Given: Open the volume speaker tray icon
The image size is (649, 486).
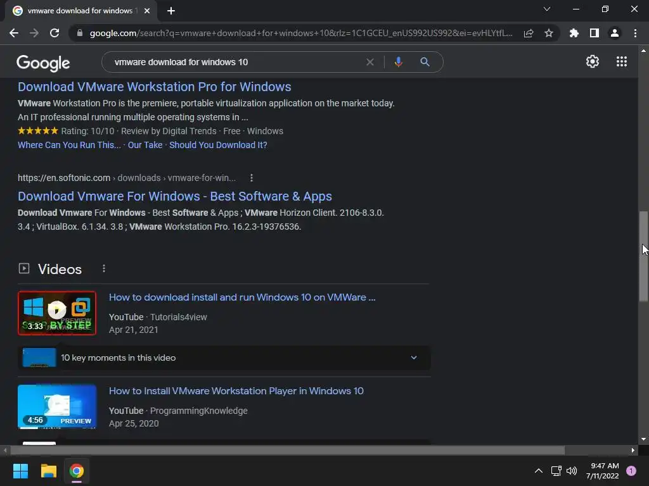Looking at the screenshot, I should tap(572, 471).
